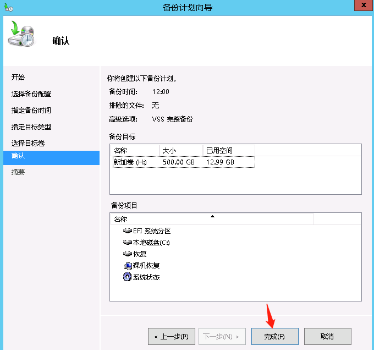Go to the 选择目标卷 step
The height and width of the screenshot is (351, 374).
[x=28, y=143]
